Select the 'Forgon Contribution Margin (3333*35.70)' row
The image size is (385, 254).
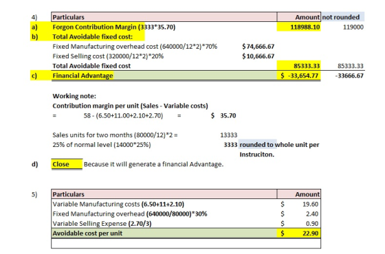[114, 27]
